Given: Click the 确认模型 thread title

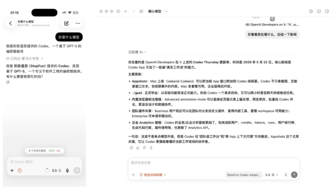Looking at the screenshot, I should (x=155, y=11).
